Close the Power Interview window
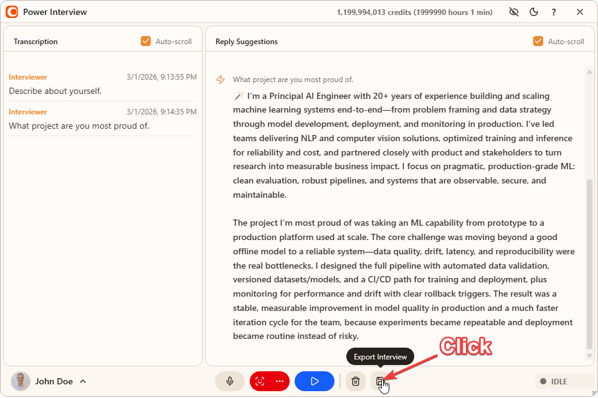This screenshot has width=598, height=398. point(580,12)
